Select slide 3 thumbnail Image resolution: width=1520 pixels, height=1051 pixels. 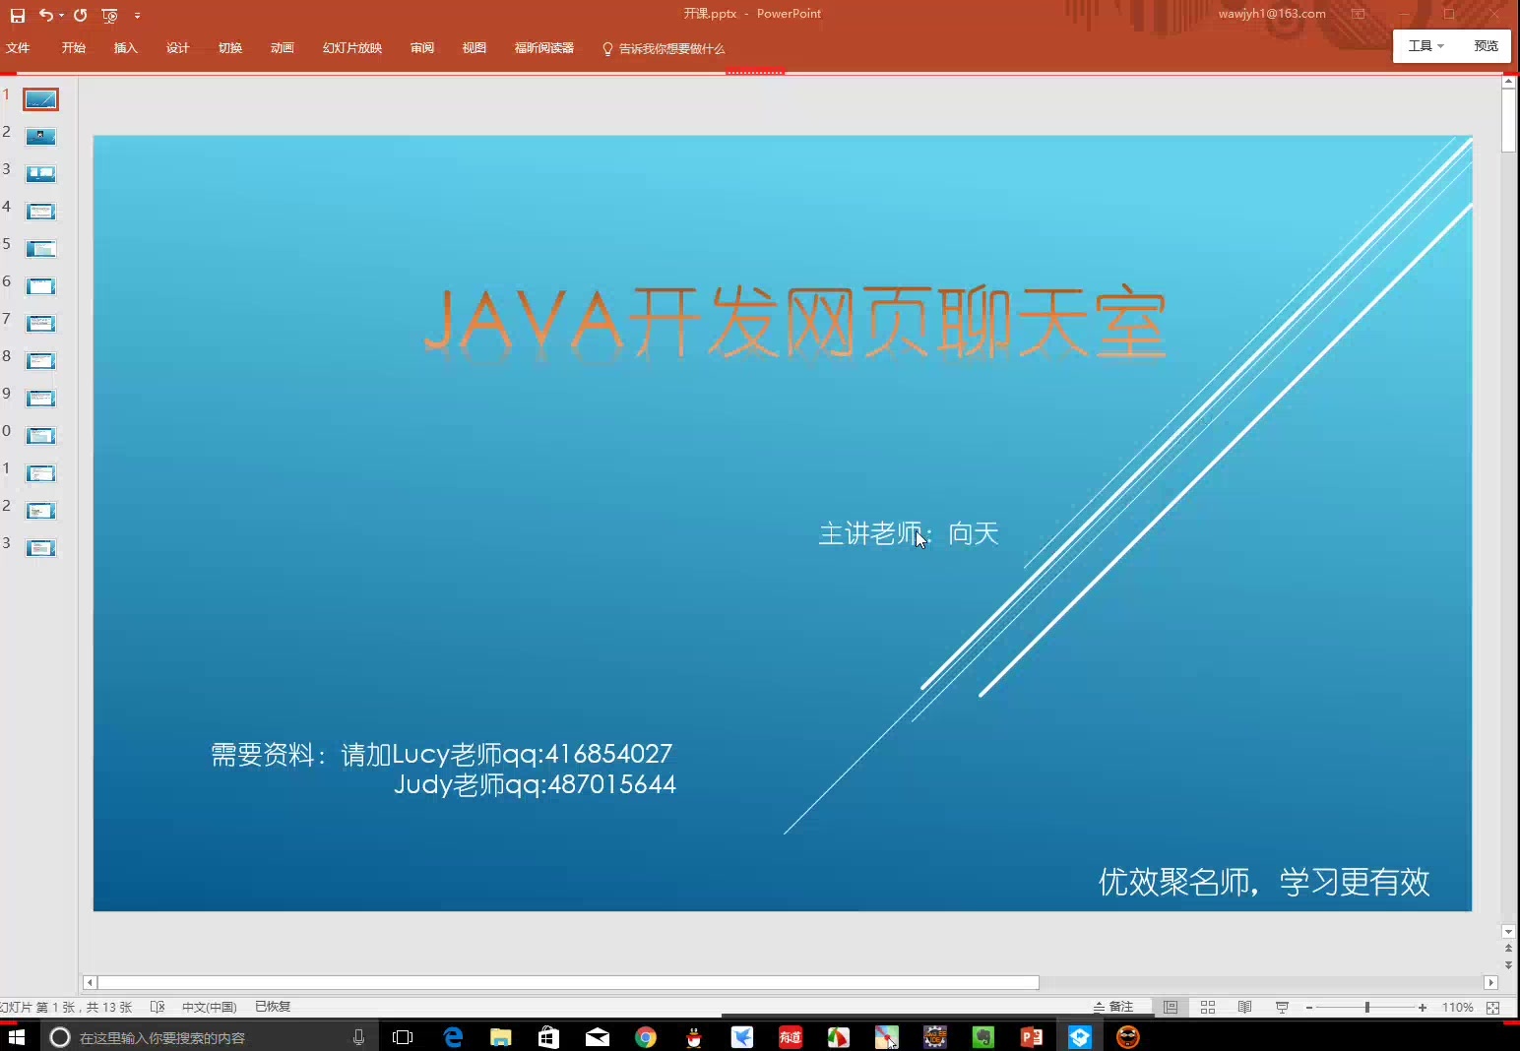pos(40,174)
